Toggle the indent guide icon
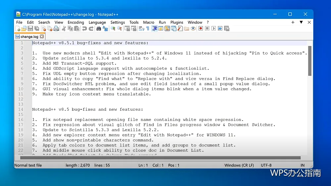331x186 pixels. click(155, 28)
